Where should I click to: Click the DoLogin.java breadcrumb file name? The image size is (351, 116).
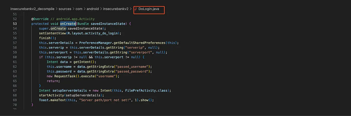149,9
